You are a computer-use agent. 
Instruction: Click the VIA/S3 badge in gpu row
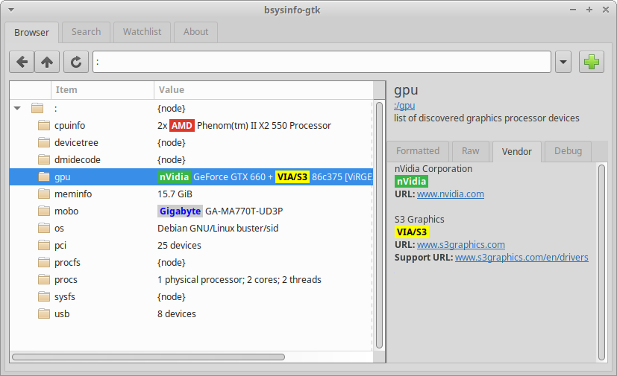pyautogui.click(x=292, y=176)
